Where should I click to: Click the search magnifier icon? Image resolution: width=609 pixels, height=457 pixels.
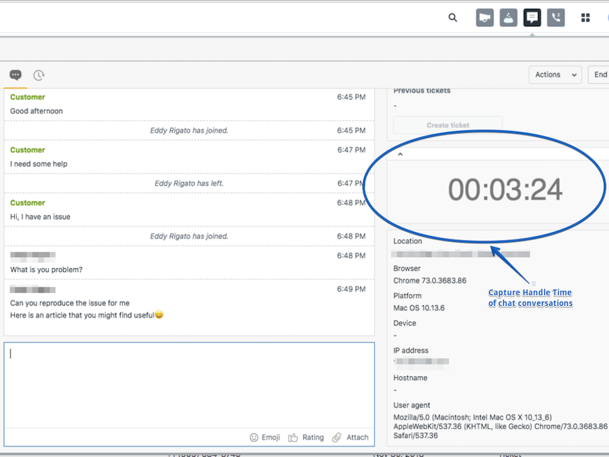coord(453,18)
